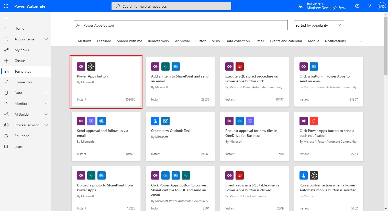Viewport: 388px width, 211px height.
Task: Open the Connectors page from the sidebar
Action: (24, 82)
